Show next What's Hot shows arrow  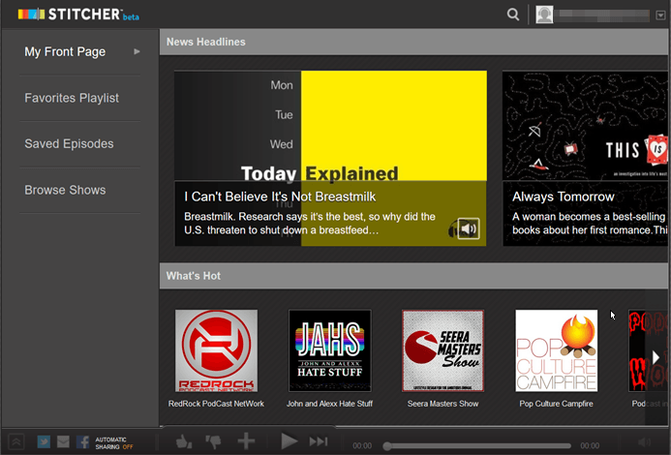[x=656, y=356]
